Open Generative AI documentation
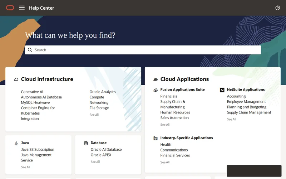Viewport: 286px width, 179px height. pos(32,92)
